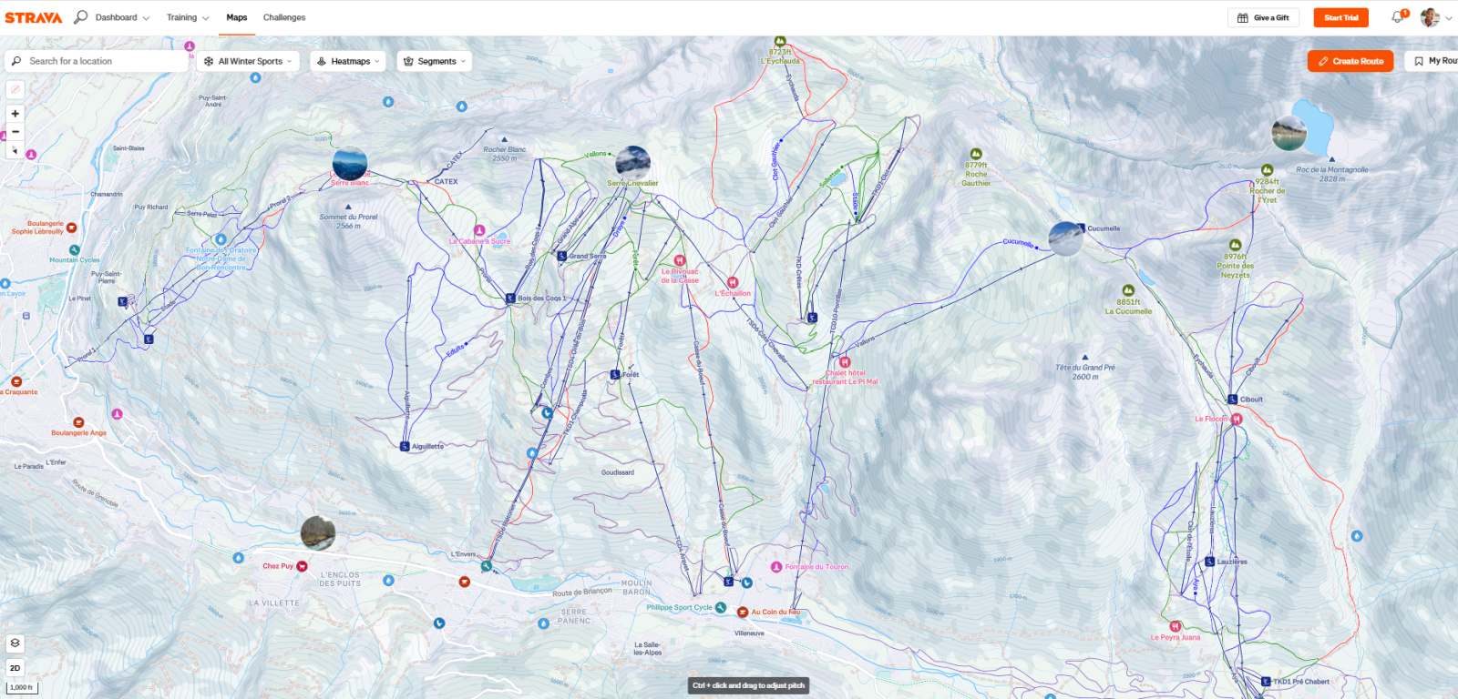Select Au Coin du Feu marker

(743, 613)
